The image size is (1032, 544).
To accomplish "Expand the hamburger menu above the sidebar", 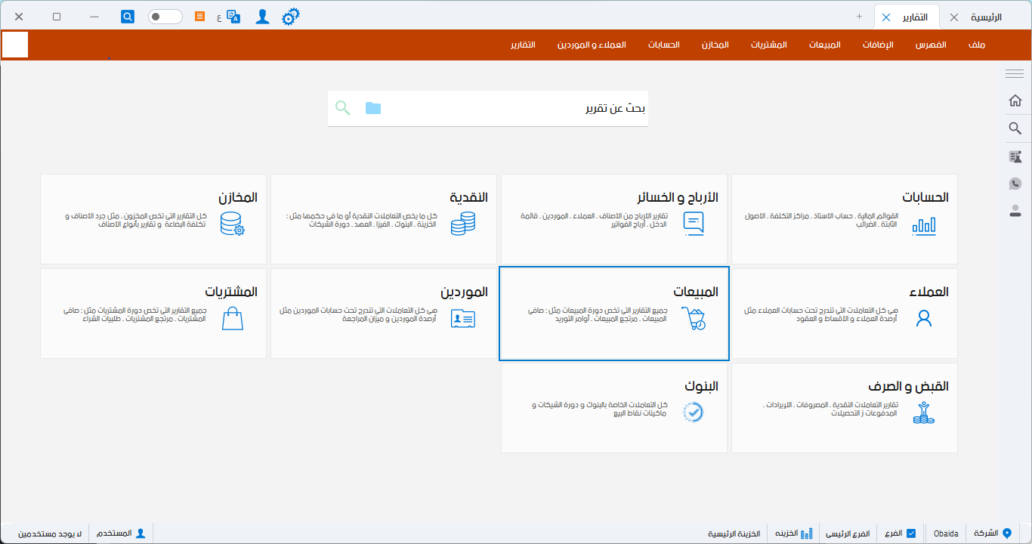I will 1013,73.
